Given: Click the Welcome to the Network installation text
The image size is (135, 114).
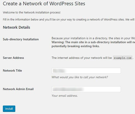Looking at the screenshot, I should pyautogui.click(x=32, y=12).
